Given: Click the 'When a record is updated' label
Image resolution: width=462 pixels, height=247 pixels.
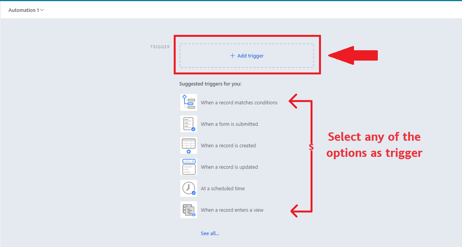Looking at the screenshot, I should pyautogui.click(x=229, y=166).
